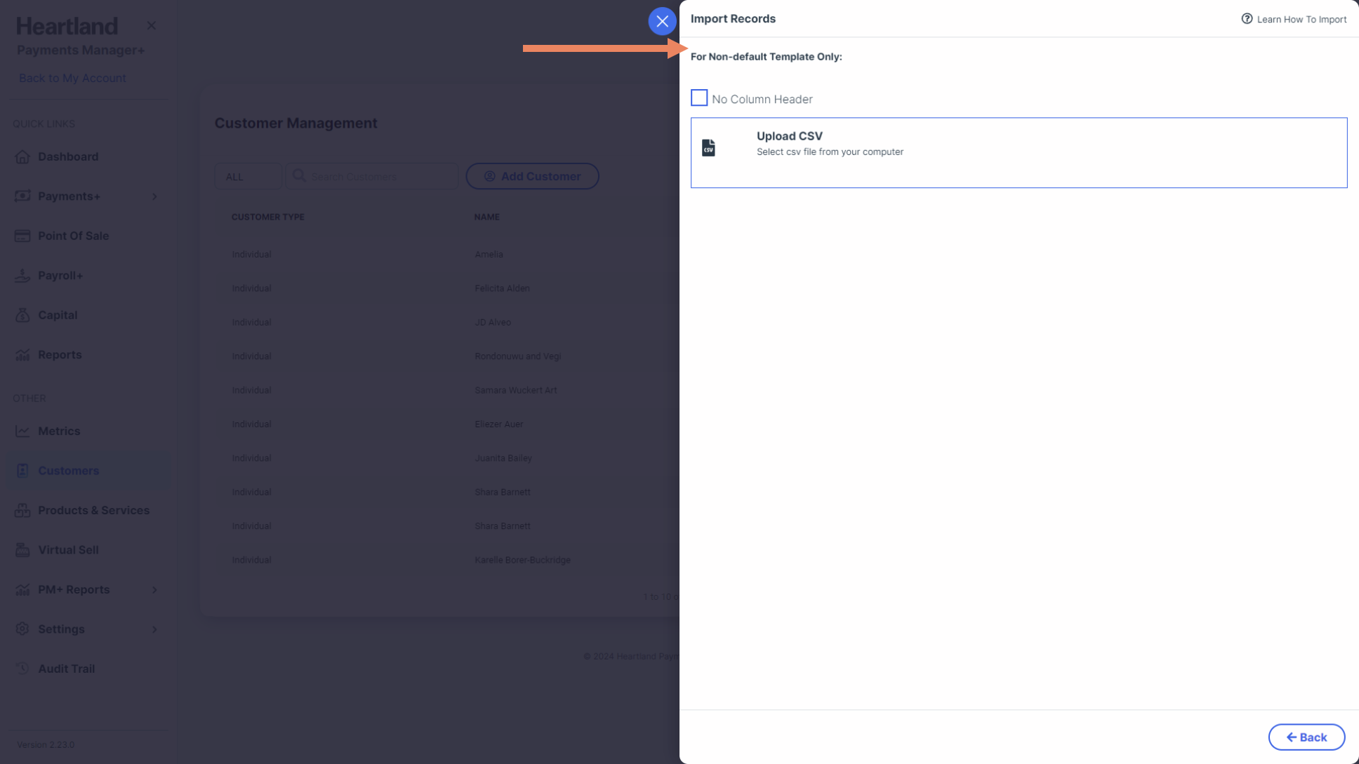Open Dashboard menu item

click(x=68, y=156)
